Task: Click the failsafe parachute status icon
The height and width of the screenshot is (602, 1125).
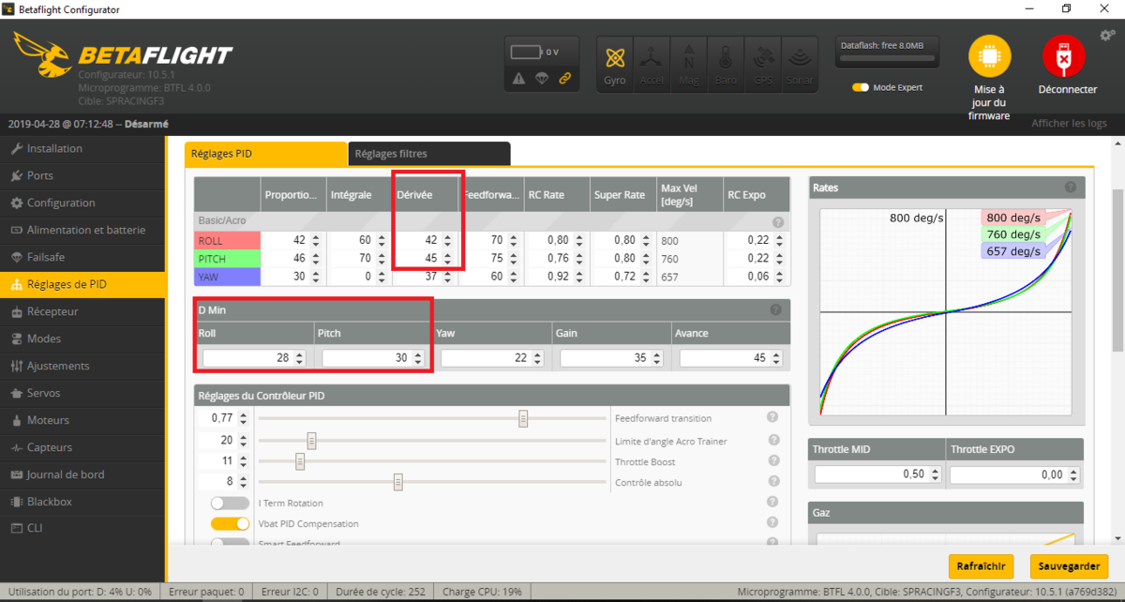Action: (x=542, y=79)
